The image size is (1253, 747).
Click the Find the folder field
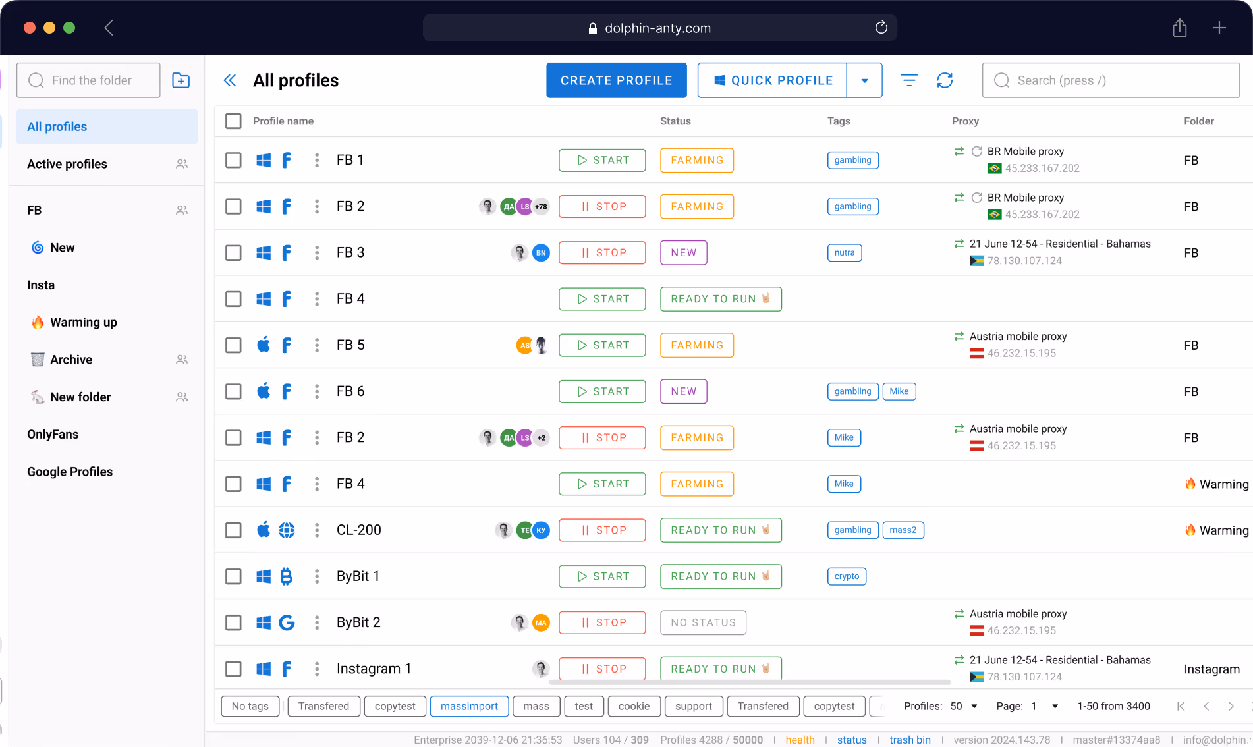88,80
